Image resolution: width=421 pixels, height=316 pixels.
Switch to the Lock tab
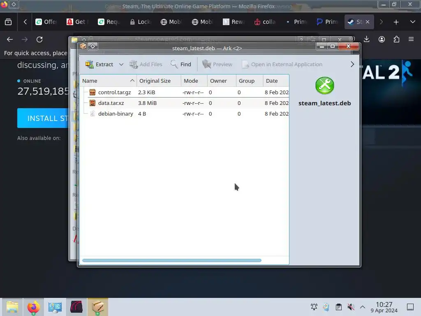140,22
